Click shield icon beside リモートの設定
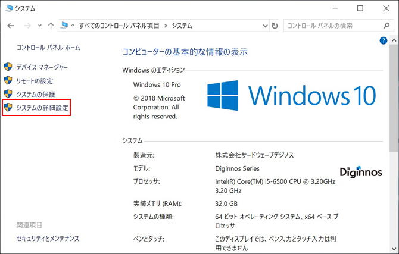The width and height of the screenshot is (399, 254). [8, 80]
